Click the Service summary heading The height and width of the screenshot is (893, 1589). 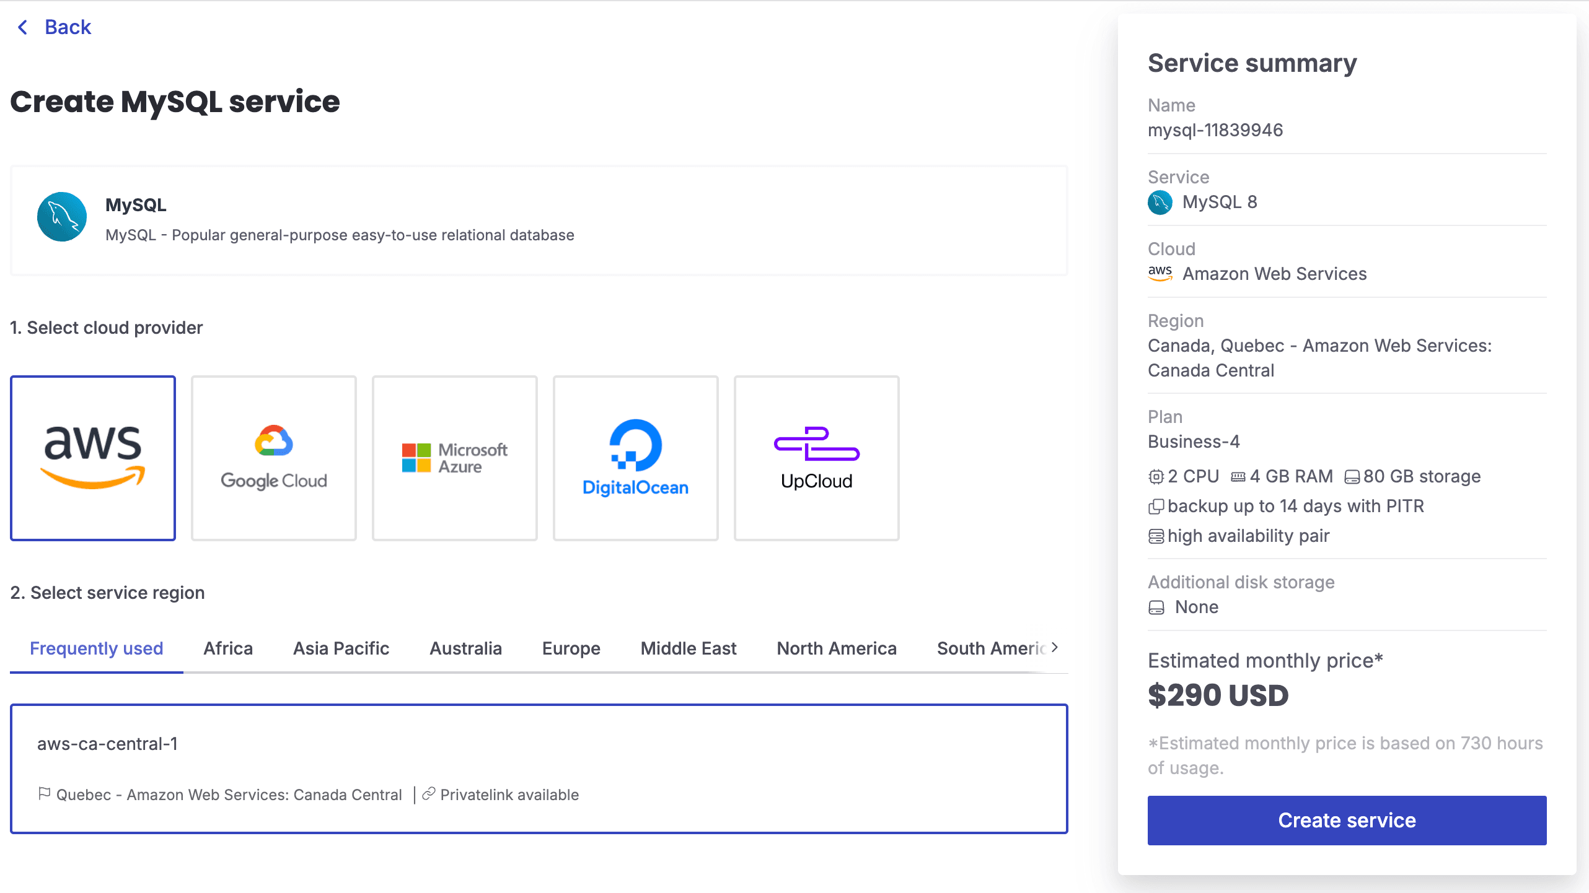pyautogui.click(x=1252, y=63)
